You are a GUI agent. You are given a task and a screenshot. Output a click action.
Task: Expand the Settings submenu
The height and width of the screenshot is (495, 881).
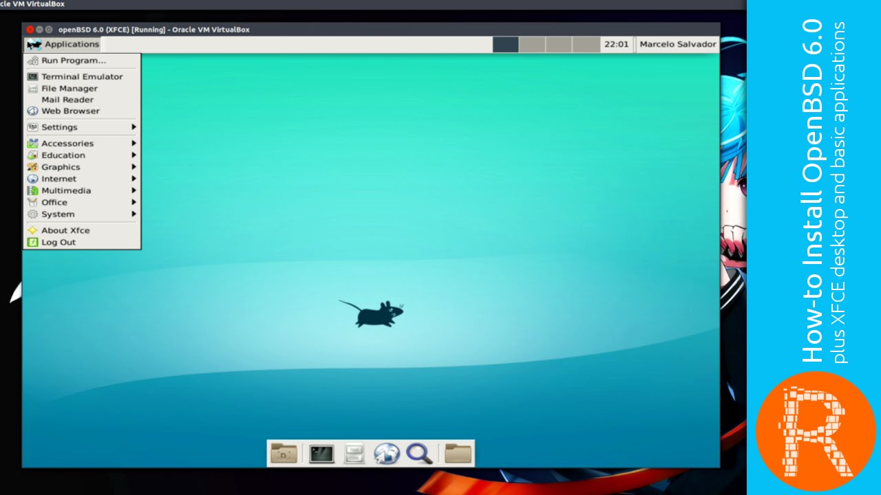(x=82, y=127)
